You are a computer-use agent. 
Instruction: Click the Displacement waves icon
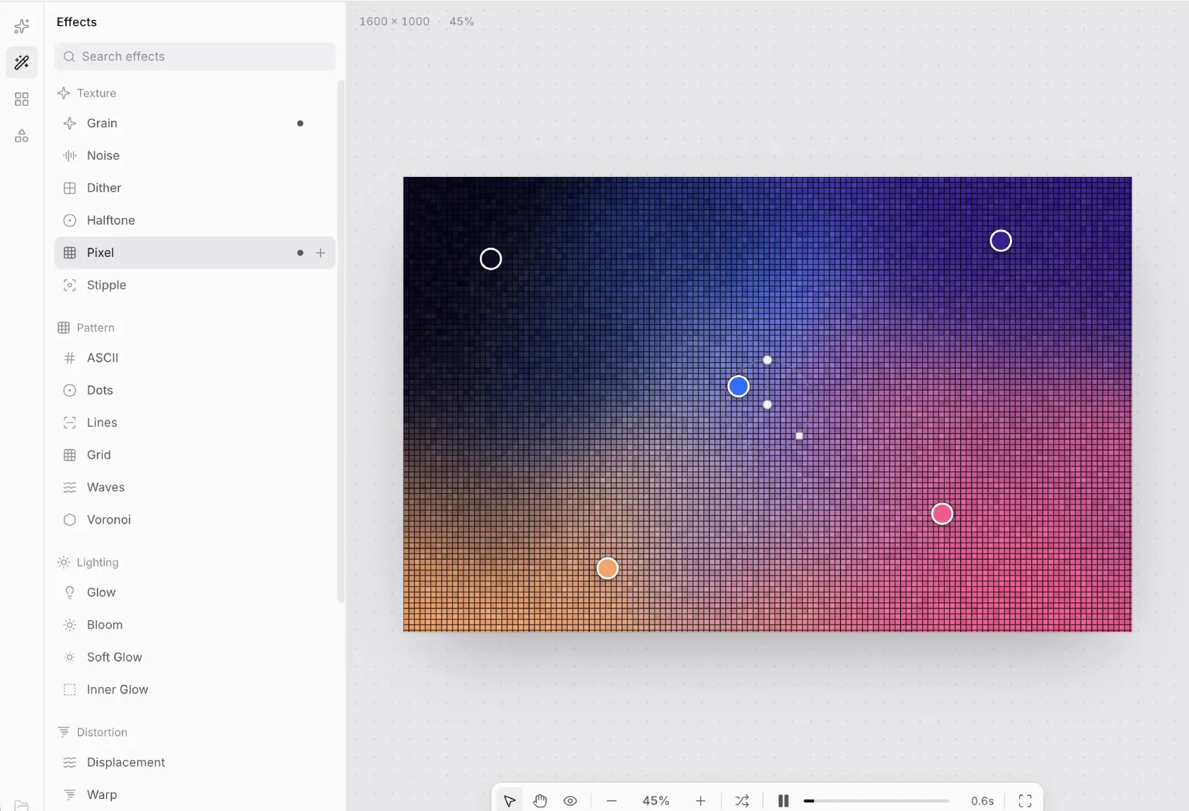click(x=69, y=762)
